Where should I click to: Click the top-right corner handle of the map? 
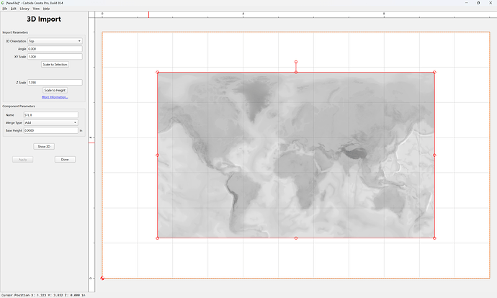[434, 72]
